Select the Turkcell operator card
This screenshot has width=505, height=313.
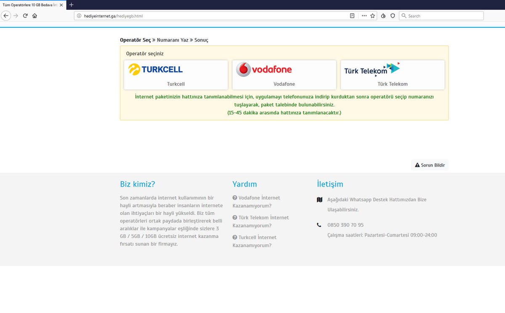(176, 75)
